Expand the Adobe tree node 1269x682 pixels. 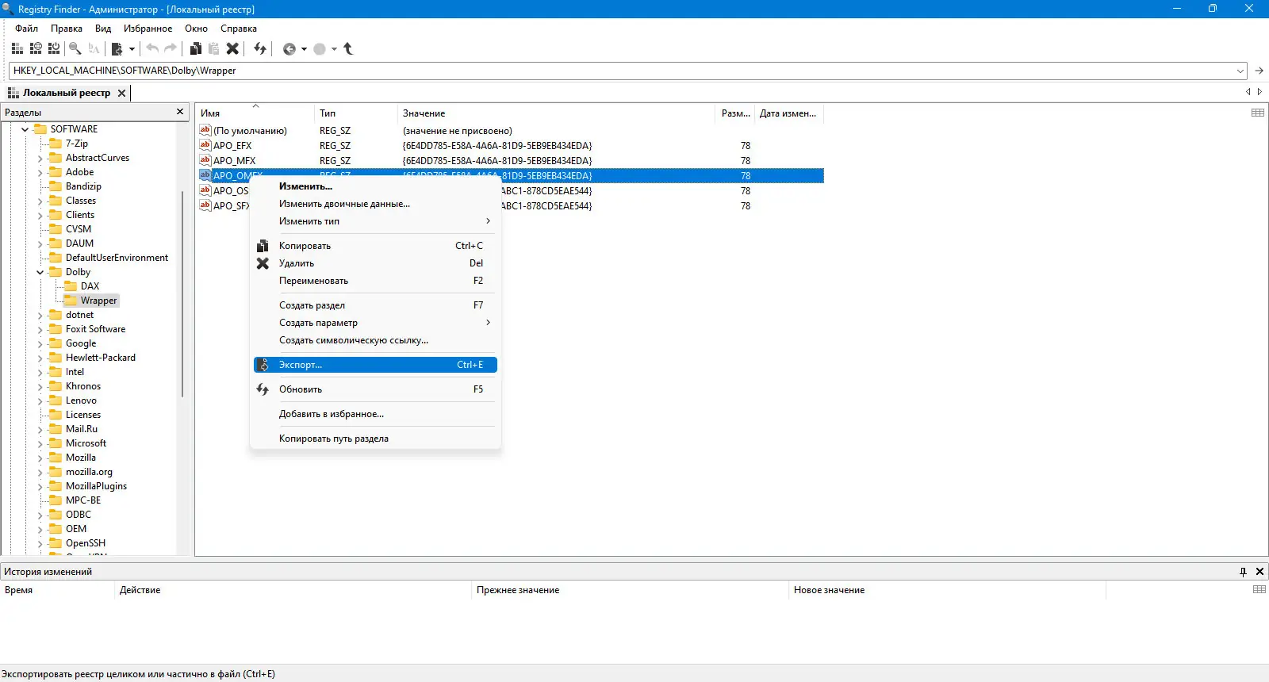(x=40, y=172)
